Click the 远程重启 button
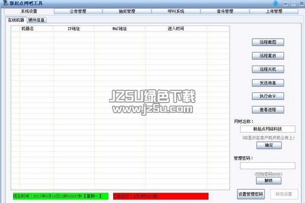Screen dimensions: 305x203 pyautogui.click(x=268, y=56)
